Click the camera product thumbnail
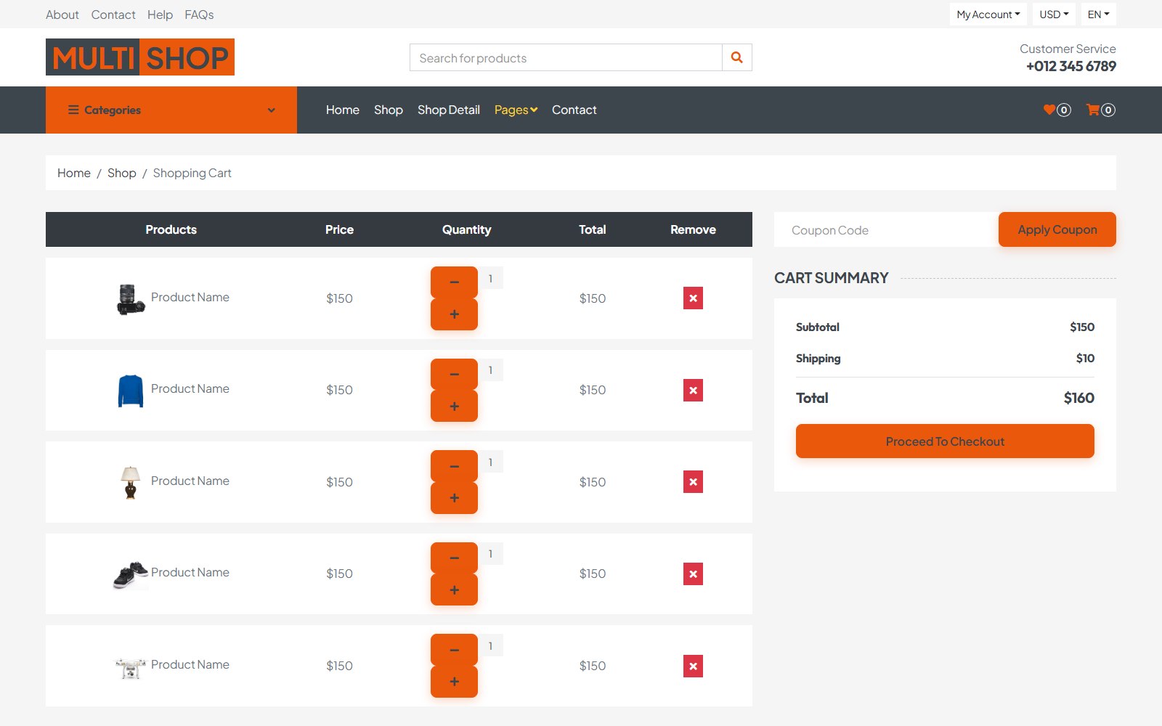The image size is (1162, 726). point(131,298)
